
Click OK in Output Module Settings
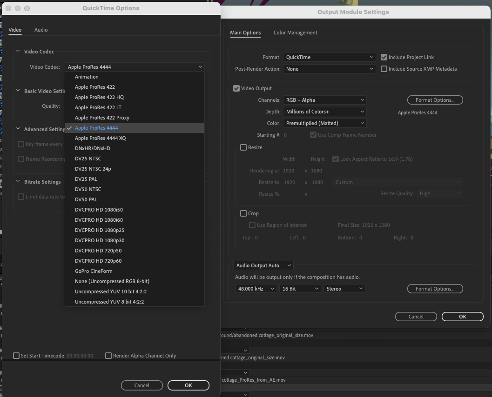(463, 317)
